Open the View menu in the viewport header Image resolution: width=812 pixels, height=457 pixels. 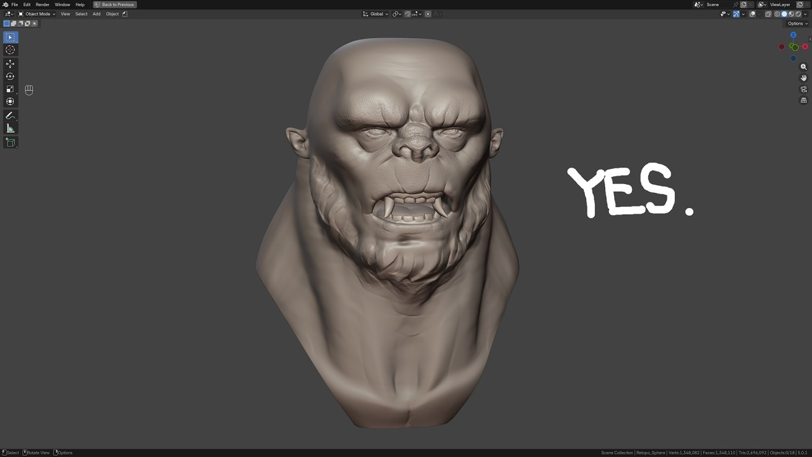pyautogui.click(x=65, y=14)
